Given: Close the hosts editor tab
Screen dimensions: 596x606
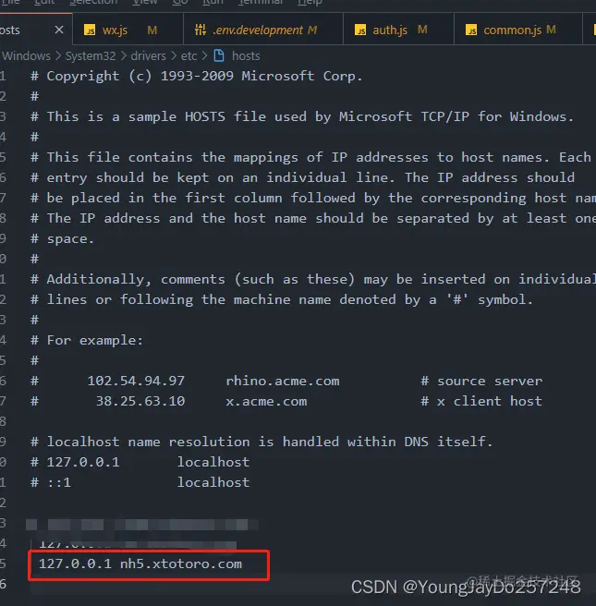Looking at the screenshot, I should click(59, 30).
